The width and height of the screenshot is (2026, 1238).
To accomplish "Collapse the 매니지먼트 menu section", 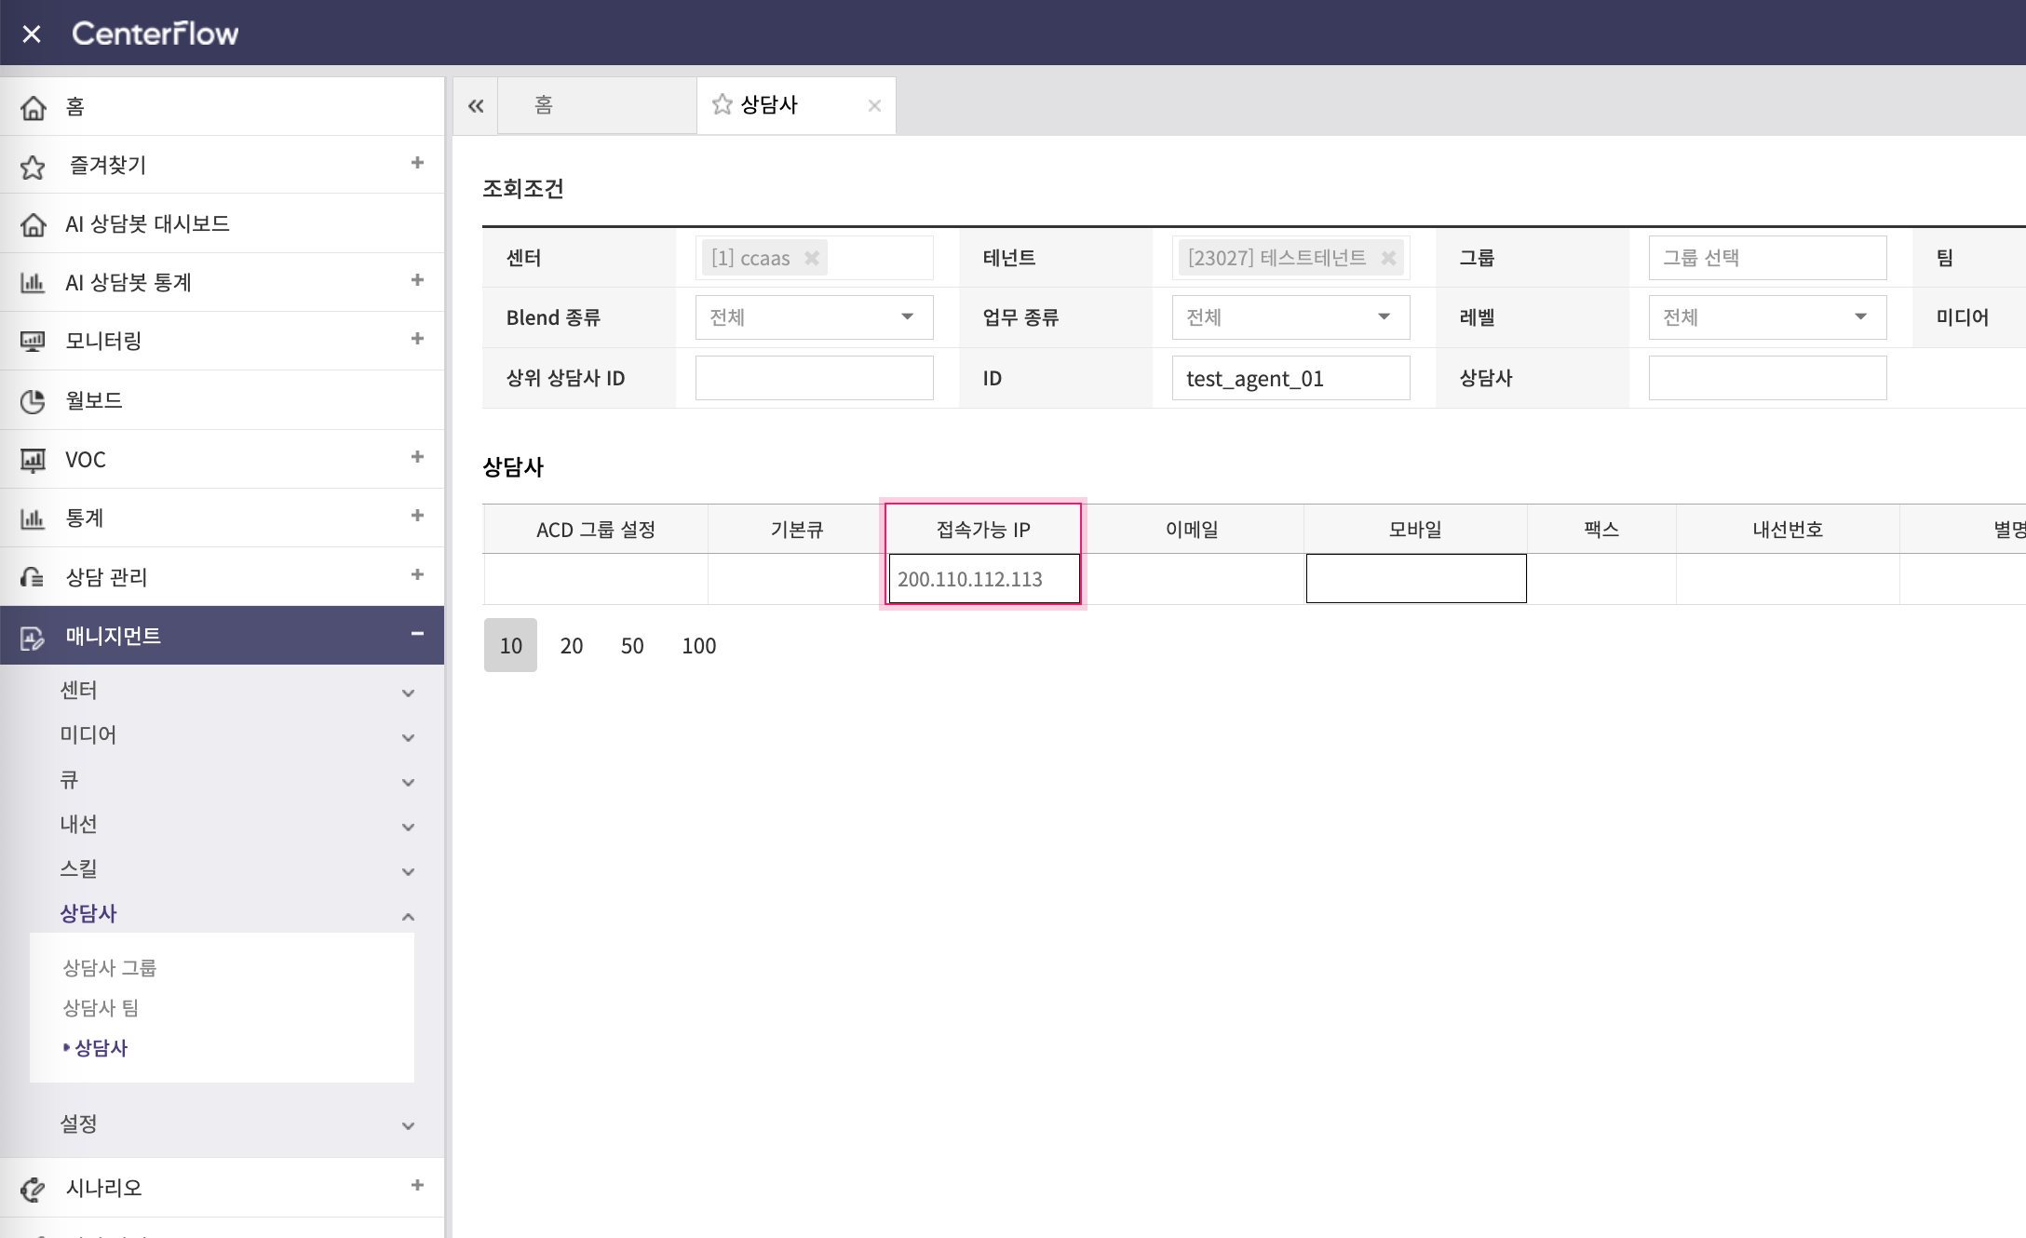I will click(x=417, y=634).
